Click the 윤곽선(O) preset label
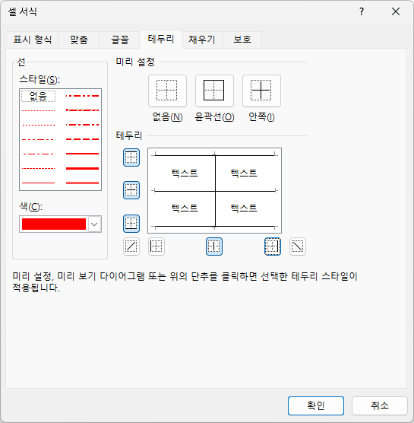Image resolution: width=414 pixels, height=423 pixels. 214,117
